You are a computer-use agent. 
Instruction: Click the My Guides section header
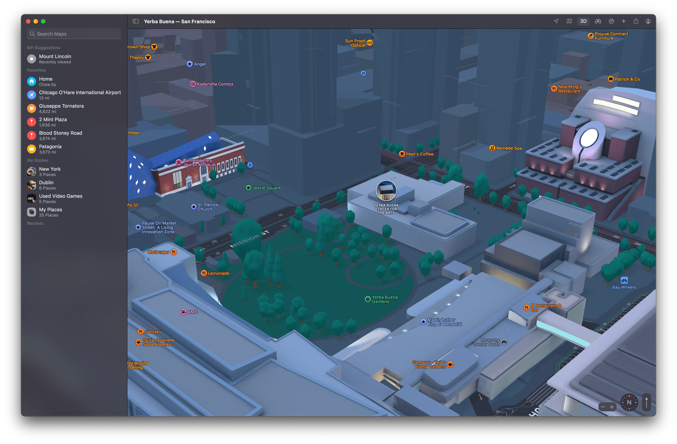pyautogui.click(x=38, y=160)
